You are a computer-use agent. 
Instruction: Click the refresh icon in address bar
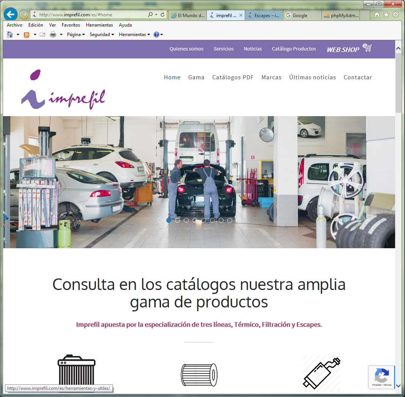(163, 15)
